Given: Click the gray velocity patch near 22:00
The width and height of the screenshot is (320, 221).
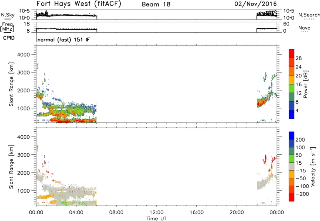Looking at the screenshot, I should tap(261, 184).
